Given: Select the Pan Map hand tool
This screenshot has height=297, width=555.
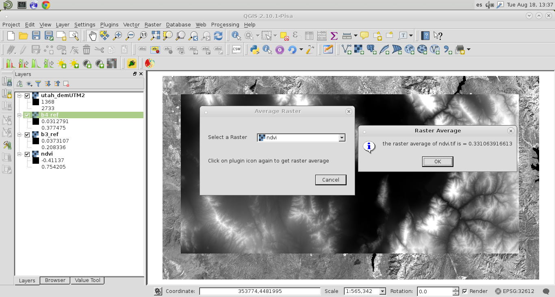Looking at the screenshot, I should 93,36.
